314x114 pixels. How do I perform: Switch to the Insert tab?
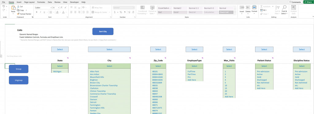coord(19,2)
